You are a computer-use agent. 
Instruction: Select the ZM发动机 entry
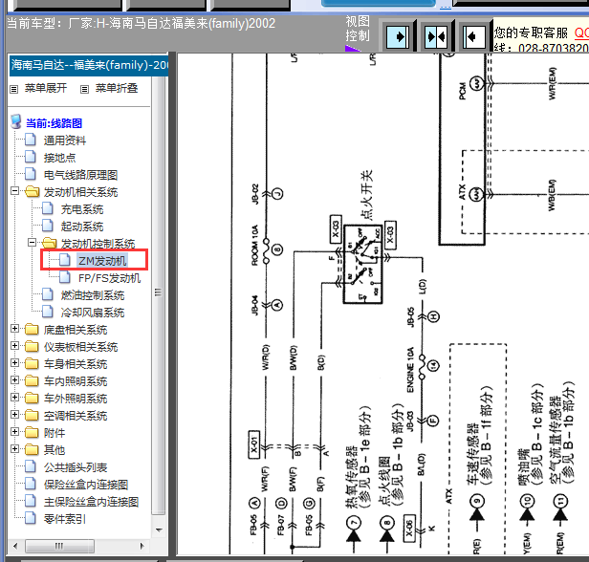(102, 261)
